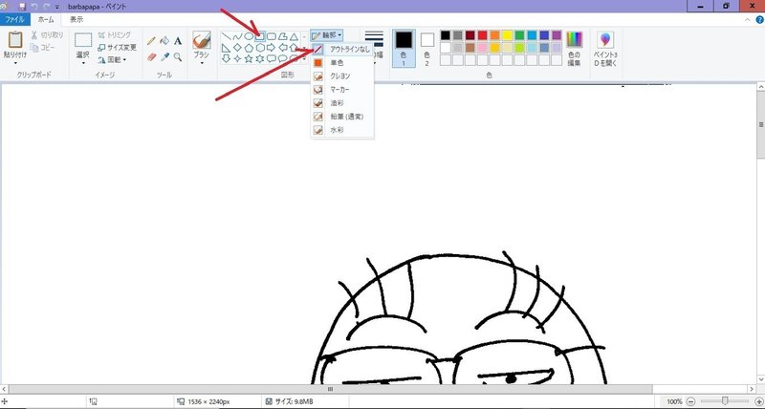765x409 pixels.
Task: Select the Magnifier tool
Action: point(178,57)
